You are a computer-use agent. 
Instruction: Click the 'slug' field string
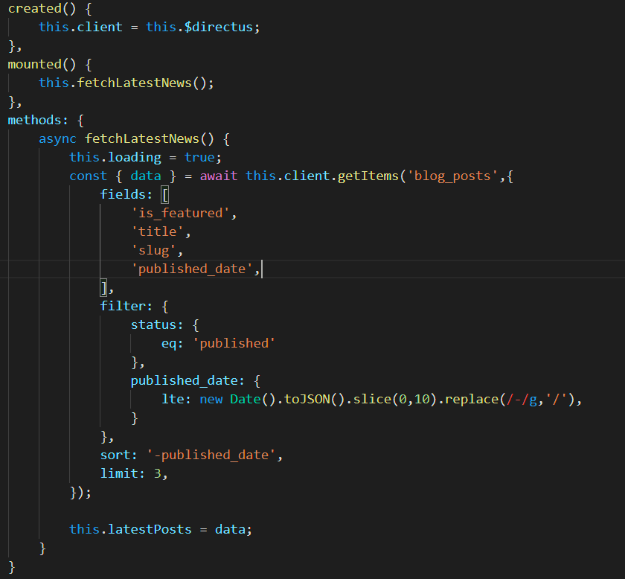pyautogui.click(x=154, y=250)
